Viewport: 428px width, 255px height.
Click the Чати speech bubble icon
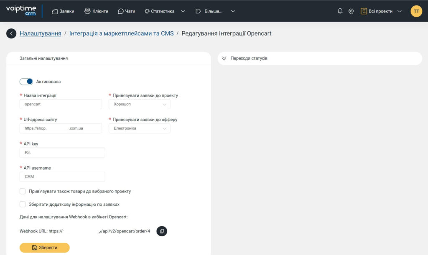(121, 11)
